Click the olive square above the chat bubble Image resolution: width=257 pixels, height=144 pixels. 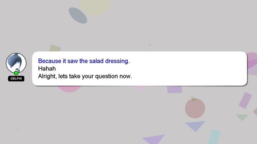(55, 48)
